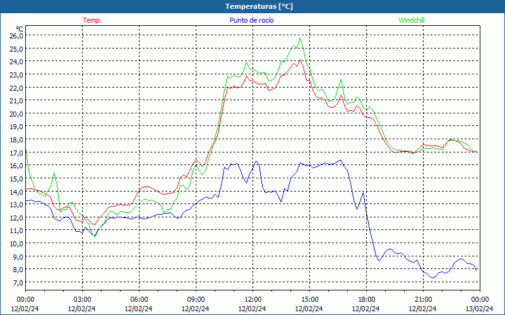Select the 8,0 y-axis value
This screenshot has width=505, height=315.
tap(18, 270)
